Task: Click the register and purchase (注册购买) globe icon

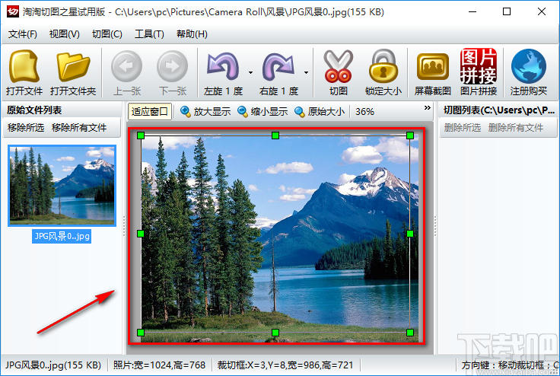Action: (529, 72)
